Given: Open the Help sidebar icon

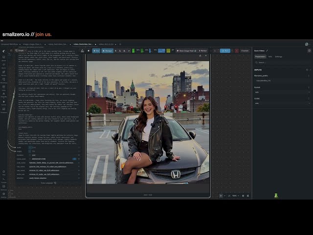Looking at the screenshot, I should [x=3, y=172].
